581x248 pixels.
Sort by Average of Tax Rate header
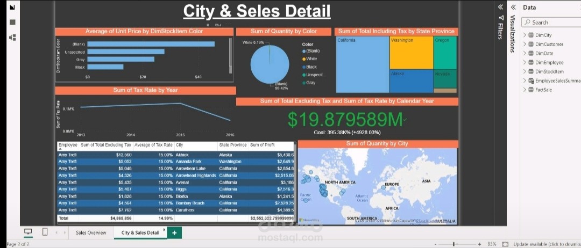[x=153, y=145]
